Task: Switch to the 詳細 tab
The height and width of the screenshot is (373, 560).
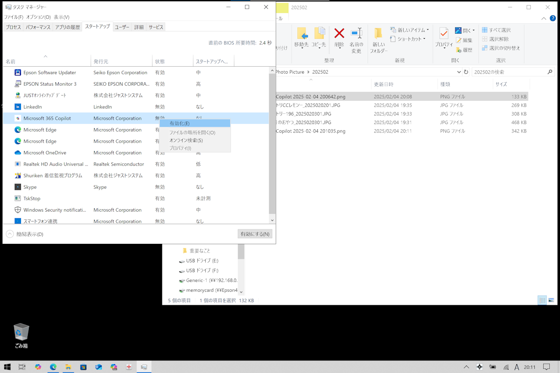Action: pyautogui.click(x=139, y=27)
